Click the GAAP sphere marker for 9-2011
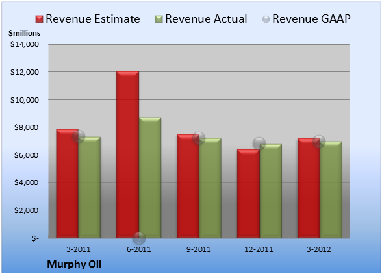This screenshot has height=274, width=382. click(x=199, y=138)
